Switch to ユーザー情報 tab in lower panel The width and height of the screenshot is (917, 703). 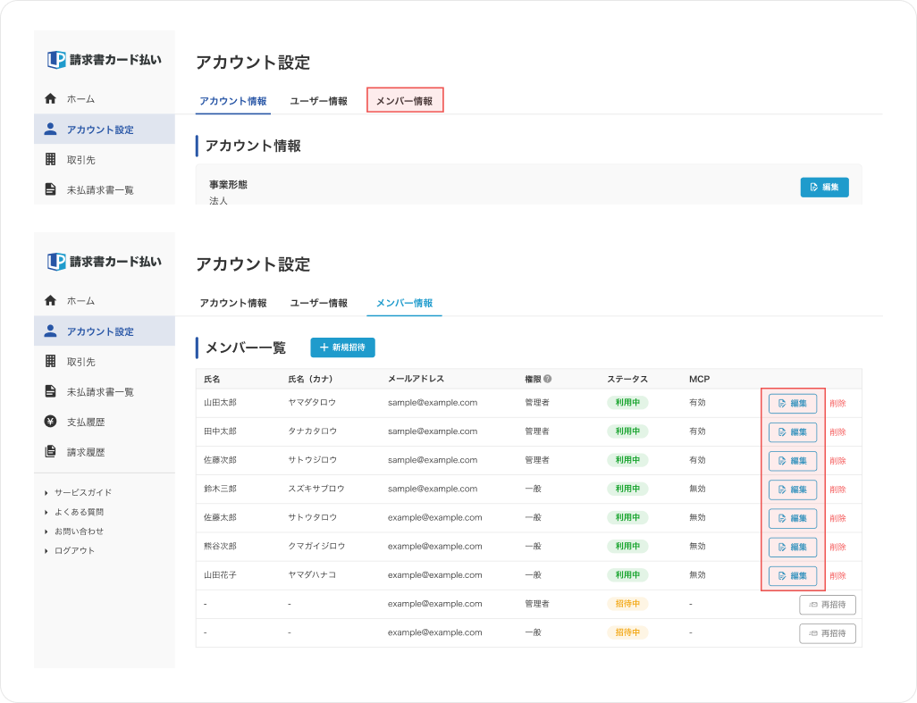click(319, 303)
